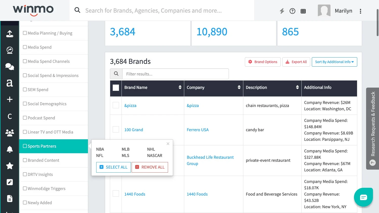Click the filter results magnifier icon
This screenshot has width=379, height=213.
(116, 74)
